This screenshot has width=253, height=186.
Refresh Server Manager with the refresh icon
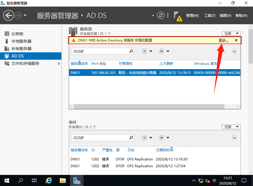160,15
